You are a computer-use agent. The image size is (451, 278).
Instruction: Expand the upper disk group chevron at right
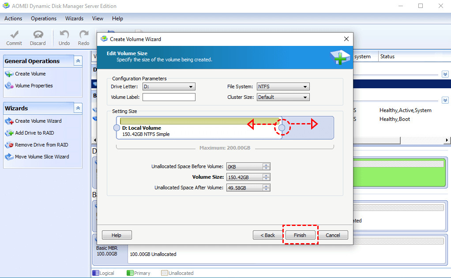[x=445, y=74]
